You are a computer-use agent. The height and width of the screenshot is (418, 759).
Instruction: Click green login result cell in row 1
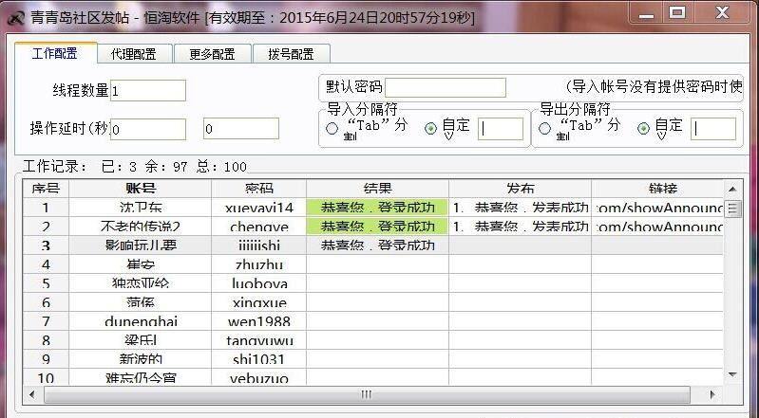click(x=377, y=208)
